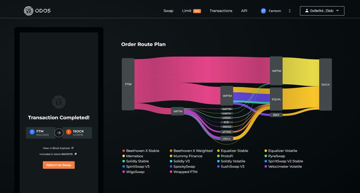Click the USDC.e node label
360x193 pixels.
(227, 139)
